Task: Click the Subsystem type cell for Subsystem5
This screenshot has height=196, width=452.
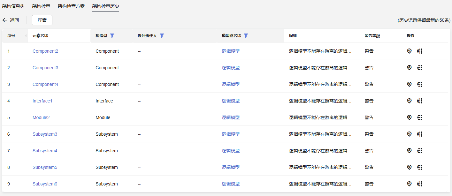Action: point(107,167)
